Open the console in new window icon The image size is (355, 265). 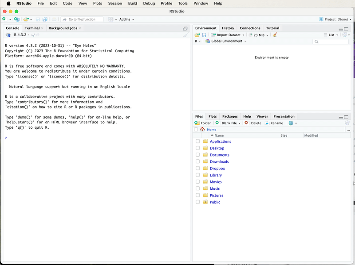[x=185, y=28]
